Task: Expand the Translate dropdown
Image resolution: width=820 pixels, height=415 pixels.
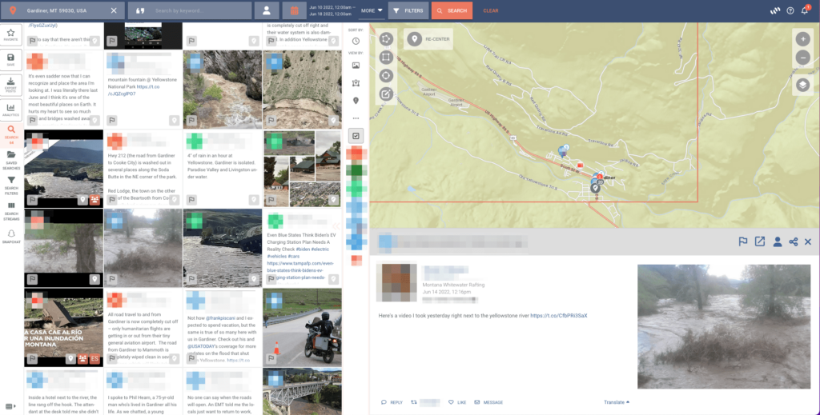Action: (617, 402)
